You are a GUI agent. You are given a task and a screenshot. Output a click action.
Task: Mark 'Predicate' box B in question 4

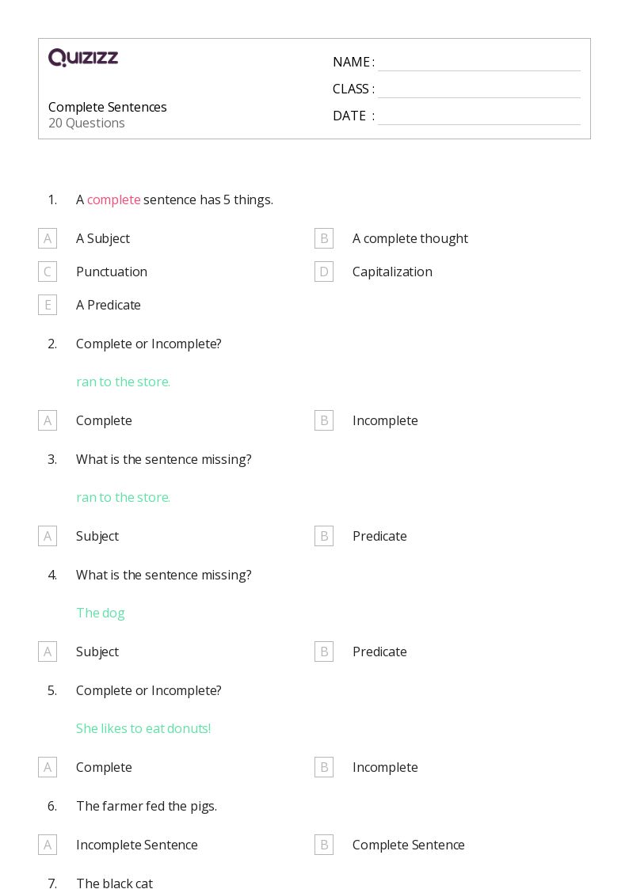(324, 652)
